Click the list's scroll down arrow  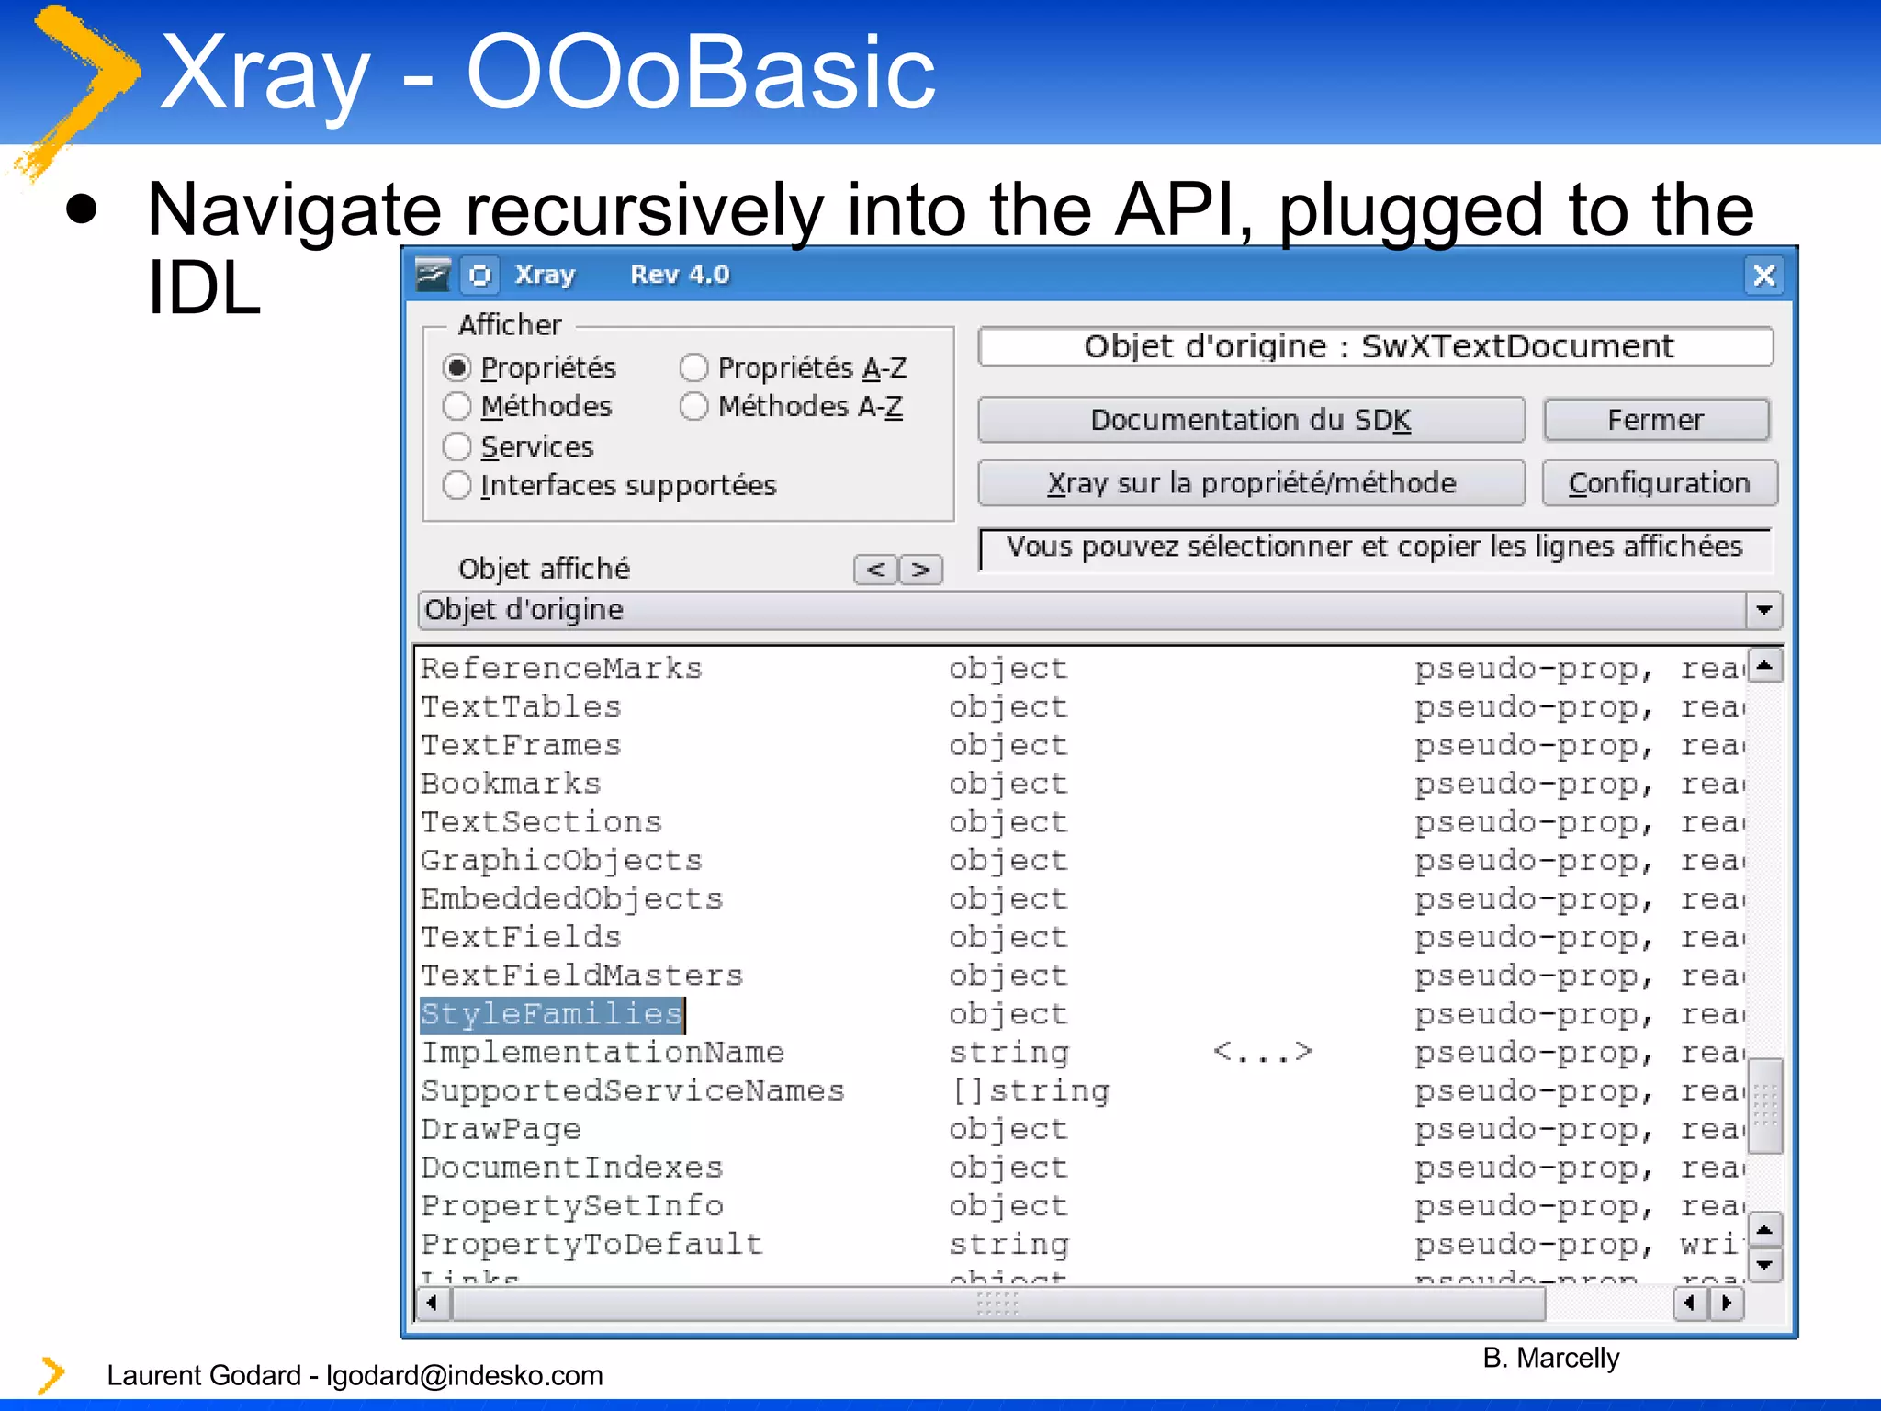coord(1764,1265)
